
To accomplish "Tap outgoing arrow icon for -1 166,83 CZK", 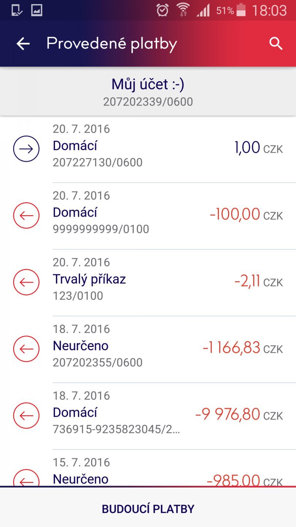I will 26,349.
